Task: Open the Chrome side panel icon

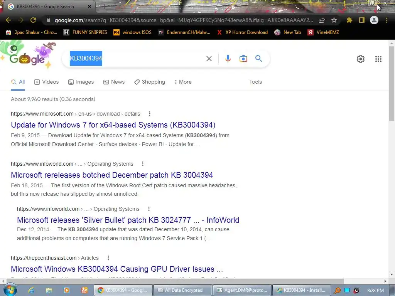Action: (362, 20)
